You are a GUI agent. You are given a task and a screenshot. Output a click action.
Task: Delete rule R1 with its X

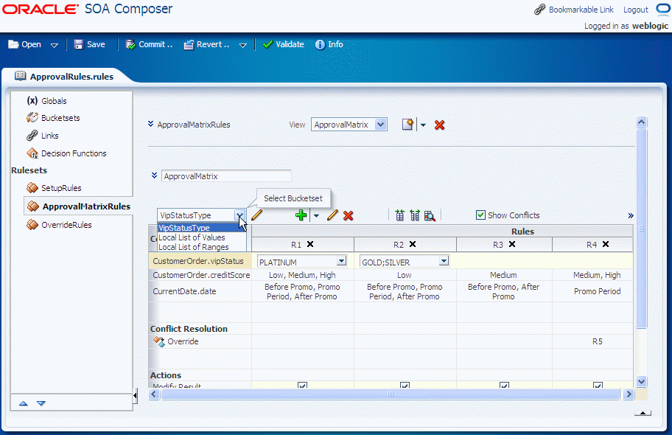(x=310, y=244)
